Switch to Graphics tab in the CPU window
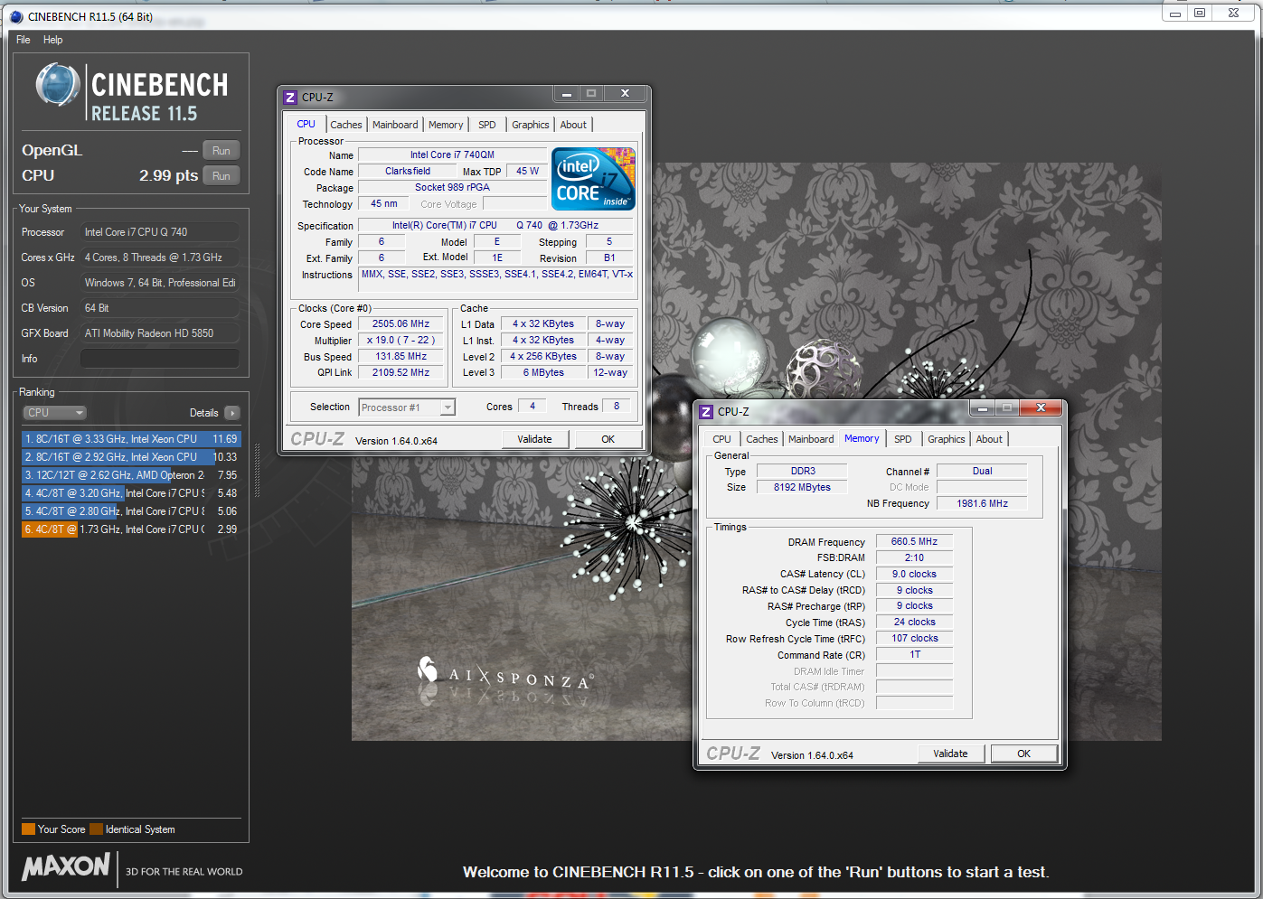This screenshot has width=1263, height=899. pyautogui.click(x=531, y=125)
